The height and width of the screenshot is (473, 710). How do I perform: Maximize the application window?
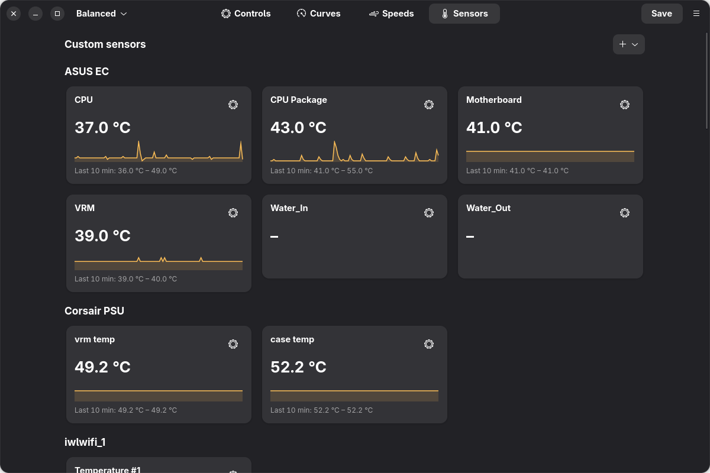[57, 14]
